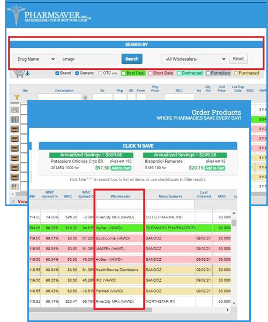Enable the Formulary checkbox

pos(208,74)
